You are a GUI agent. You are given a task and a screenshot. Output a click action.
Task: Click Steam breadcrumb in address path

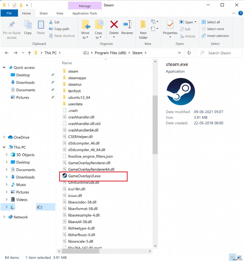[x=137, y=53]
